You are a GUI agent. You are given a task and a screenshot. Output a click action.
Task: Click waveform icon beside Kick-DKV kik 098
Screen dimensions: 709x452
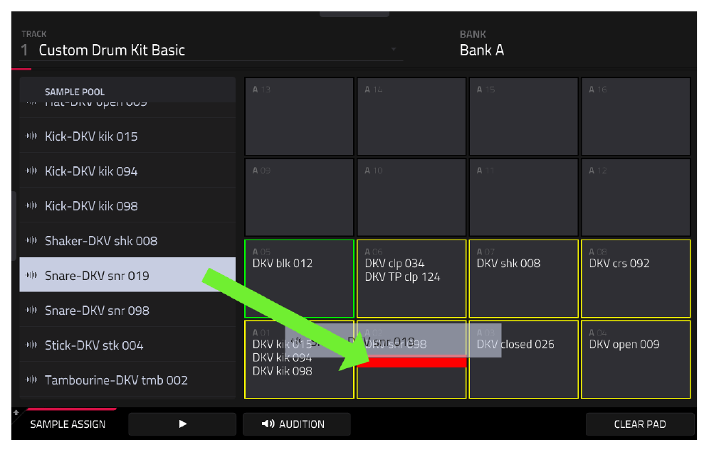tap(31, 205)
